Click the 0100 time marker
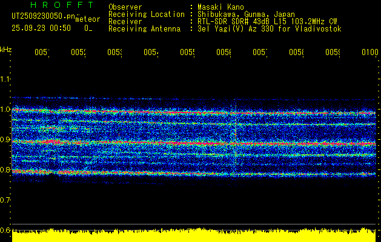The width and height of the screenshot is (381, 242). pos(370,52)
